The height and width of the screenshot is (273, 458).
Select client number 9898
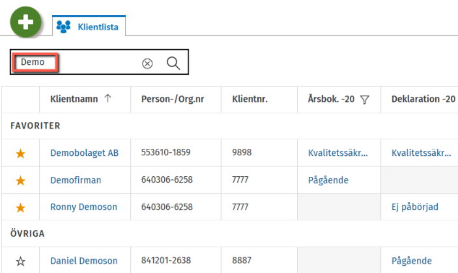tap(242, 152)
